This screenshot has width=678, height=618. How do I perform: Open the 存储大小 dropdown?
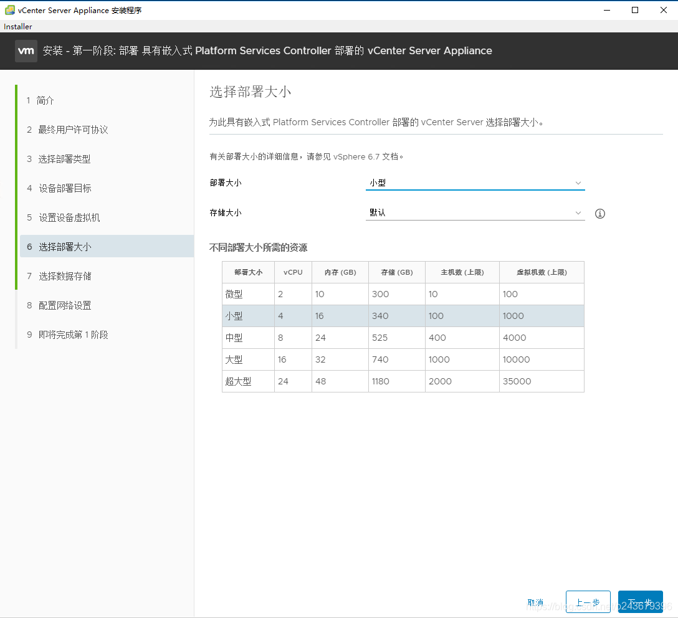475,212
